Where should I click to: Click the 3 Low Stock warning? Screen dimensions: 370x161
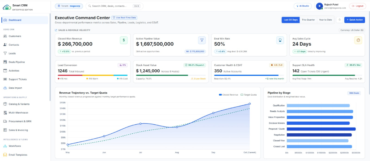[198, 79]
